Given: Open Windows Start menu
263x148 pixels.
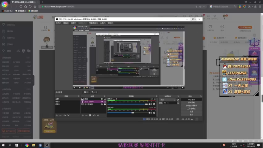Looking at the screenshot, I should tap(3, 145).
